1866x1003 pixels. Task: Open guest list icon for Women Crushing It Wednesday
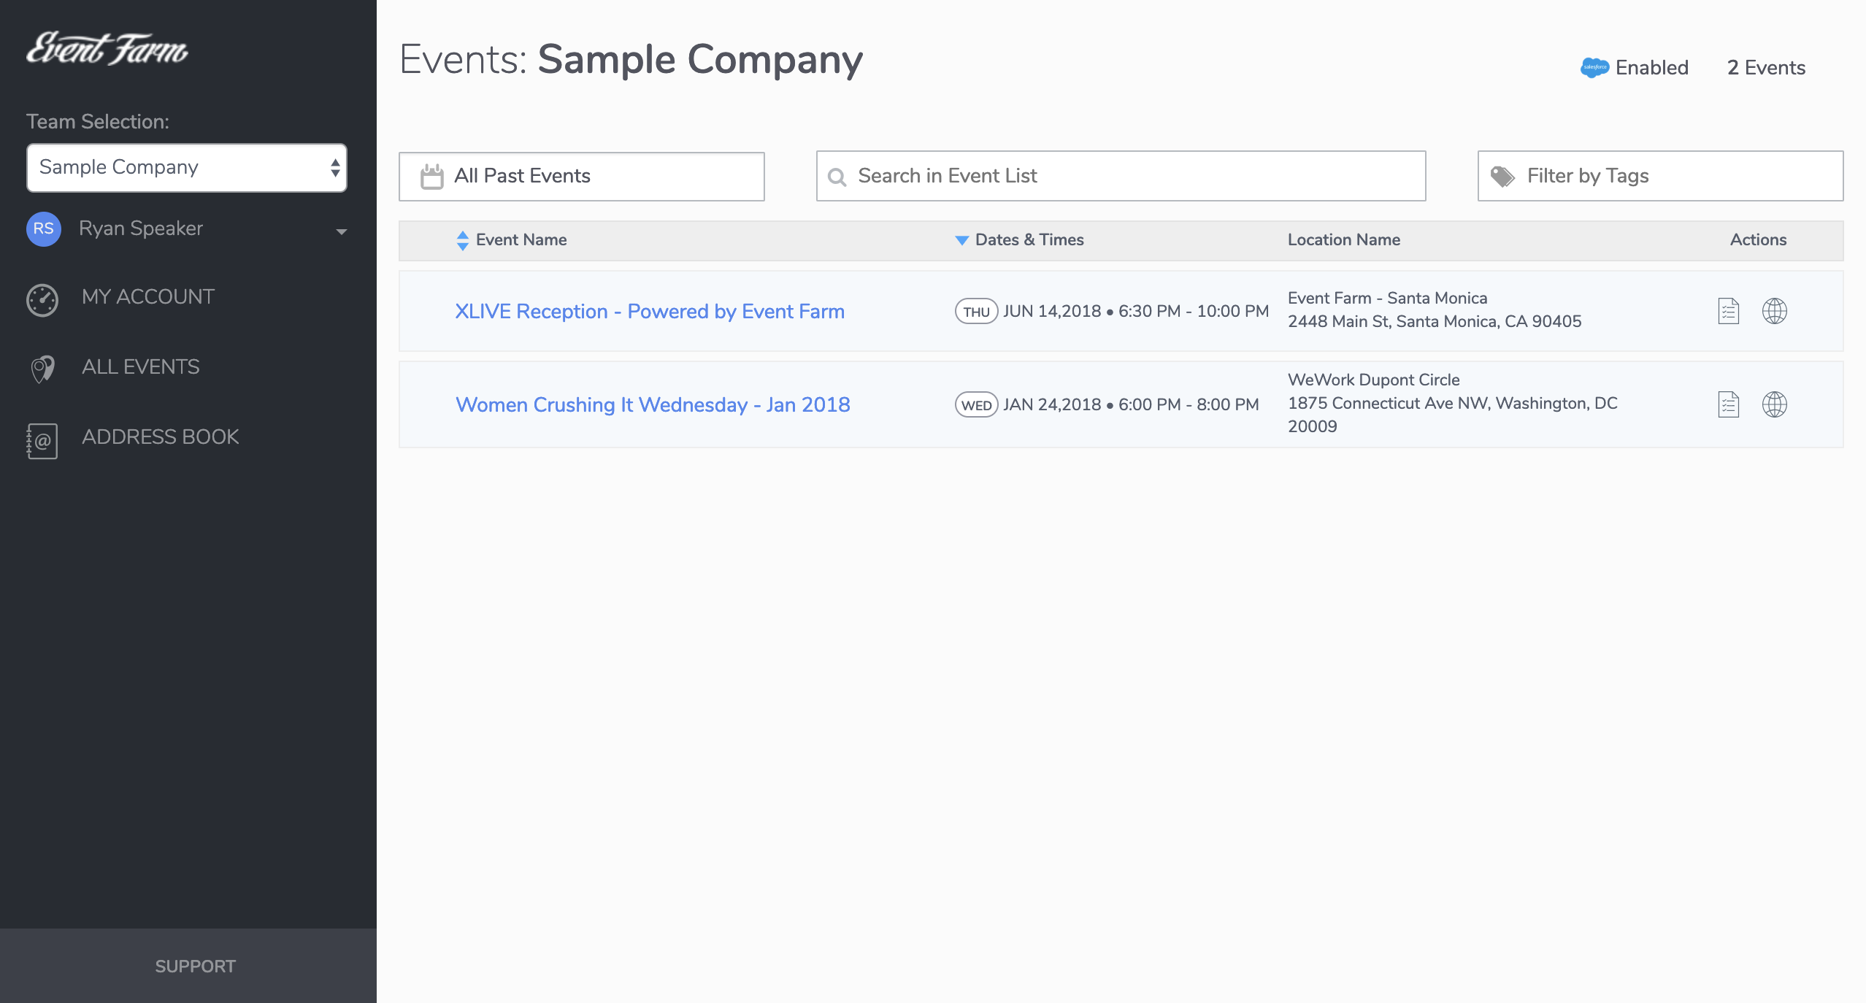click(x=1729, y=405)
